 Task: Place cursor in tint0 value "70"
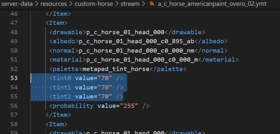click(x=105, y=78)
